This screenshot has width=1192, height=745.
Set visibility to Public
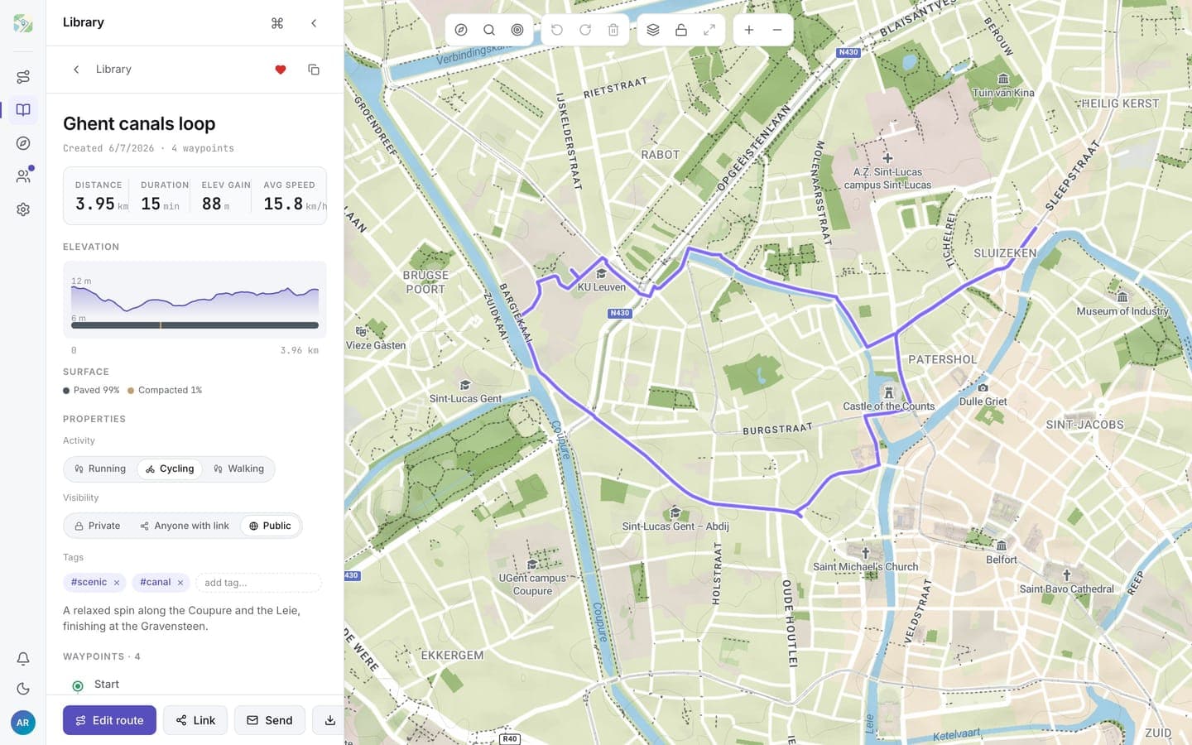click(x=270, y=526)
